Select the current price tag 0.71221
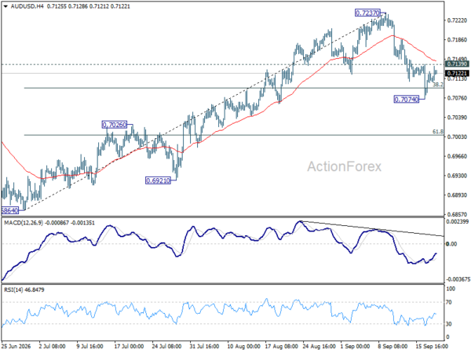 click(x=457, y=73)
